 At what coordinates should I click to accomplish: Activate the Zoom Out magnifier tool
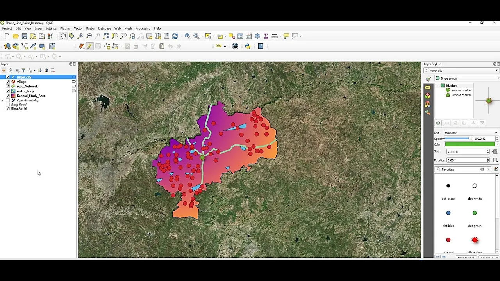(x=89, y=36)
